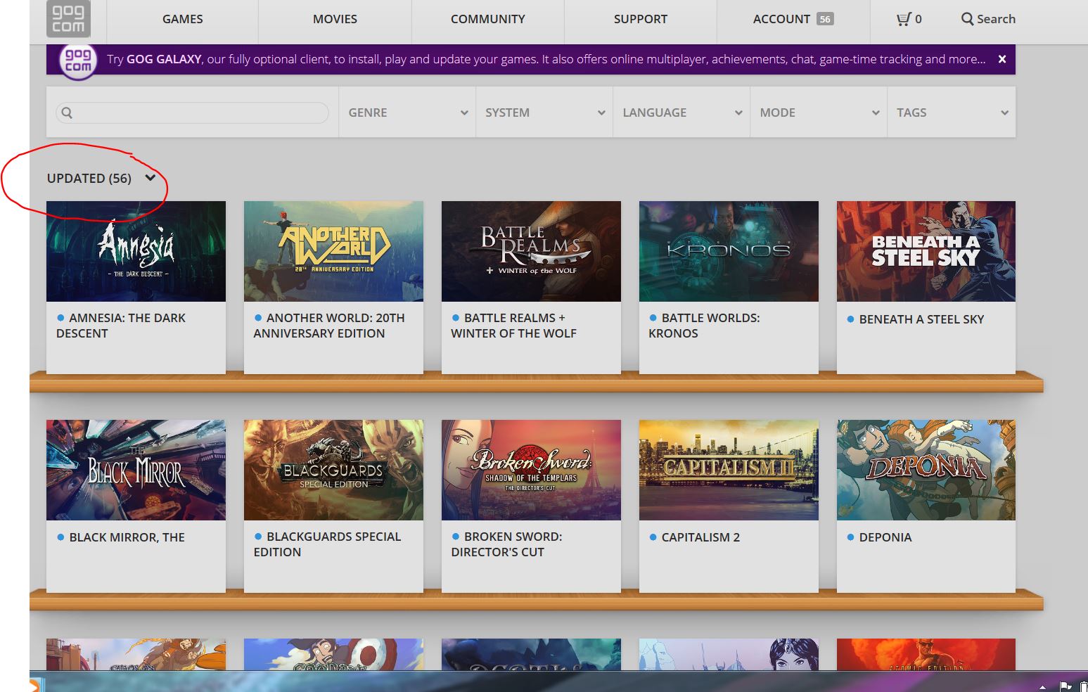Click the blue update dot beside Amnesia
The width and height of the screenshot is (1088, 692).
tap(60, 318)
